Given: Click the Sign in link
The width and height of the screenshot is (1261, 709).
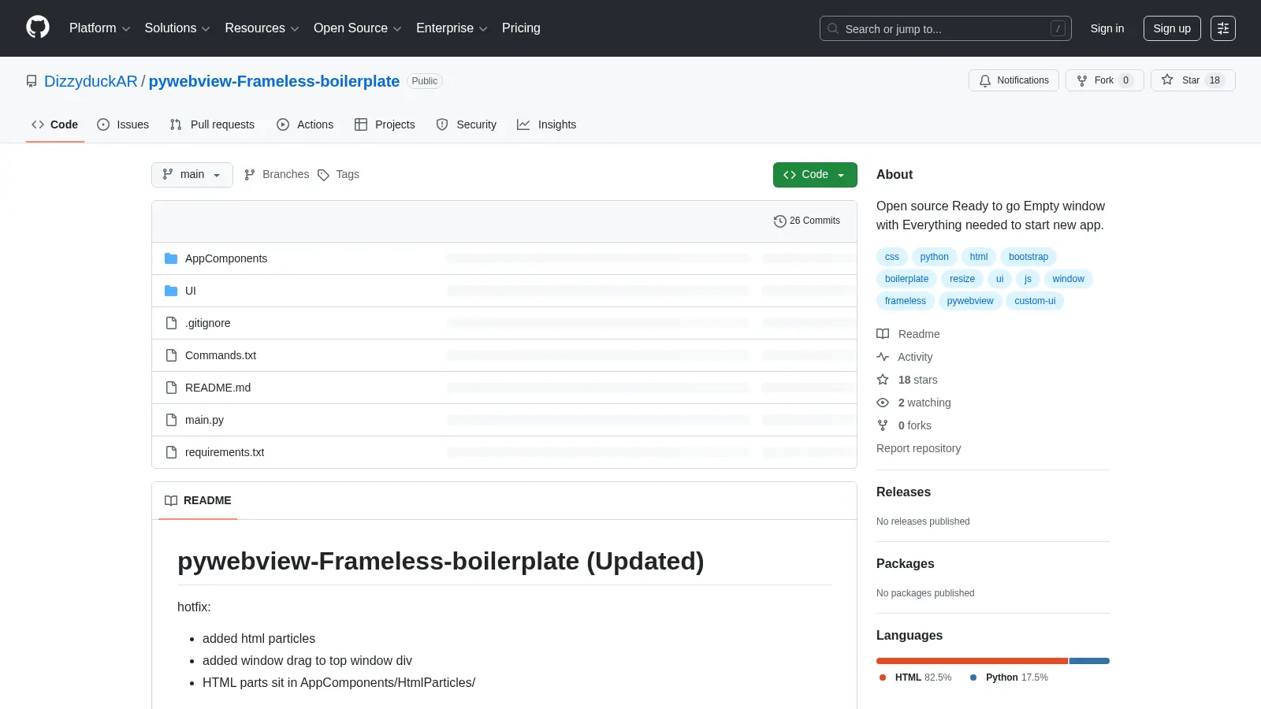Looking at the screenshot, I should click(1107, 28).
